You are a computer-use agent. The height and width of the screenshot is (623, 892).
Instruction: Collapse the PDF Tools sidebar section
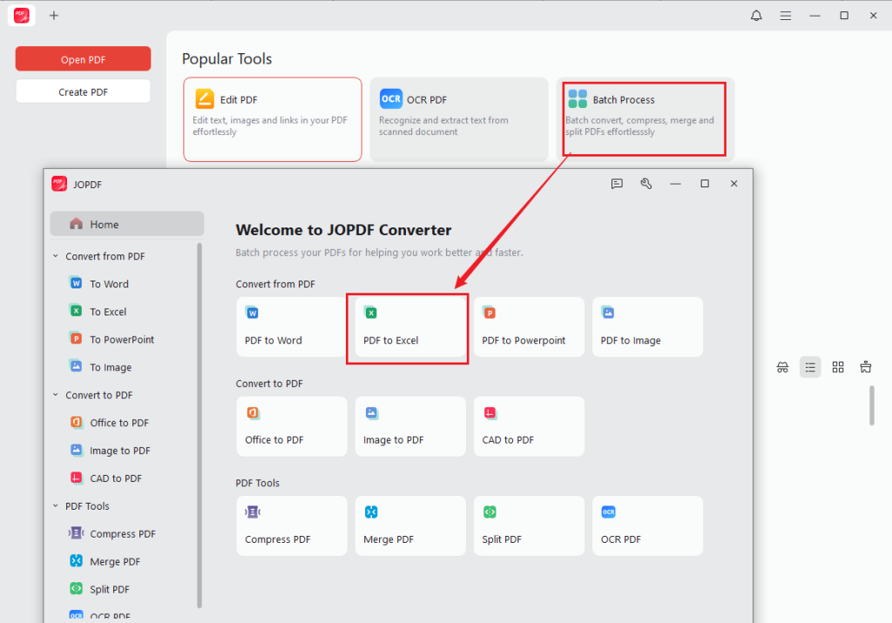click(56, 505)
